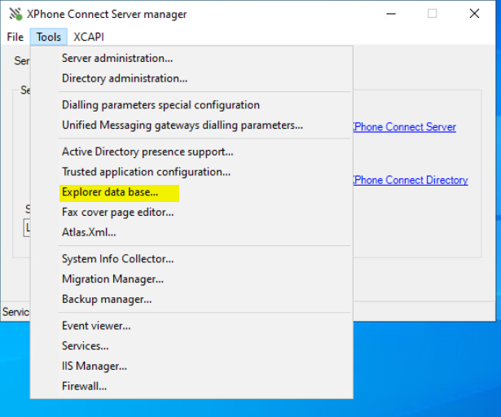501x417 pixels.
Task: Open IIS Manager... item
Action: (x=191, y=367)
